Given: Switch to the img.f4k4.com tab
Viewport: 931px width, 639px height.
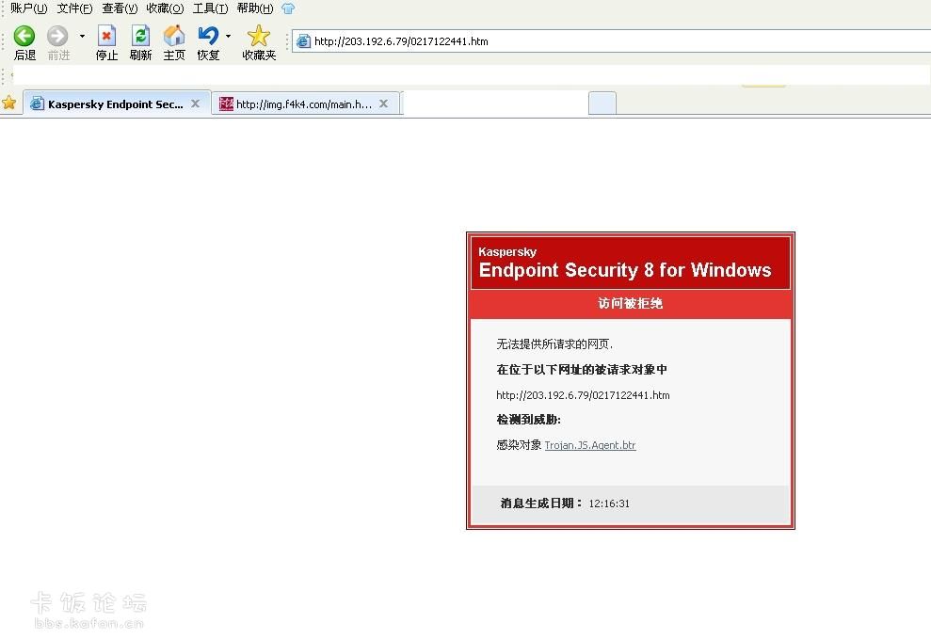Looking at the screenshot, I should pyautogui.click(x=297, y=104).
